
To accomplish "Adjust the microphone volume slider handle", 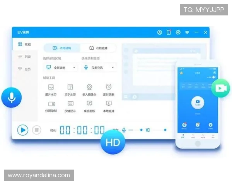I will click(141, 130).
